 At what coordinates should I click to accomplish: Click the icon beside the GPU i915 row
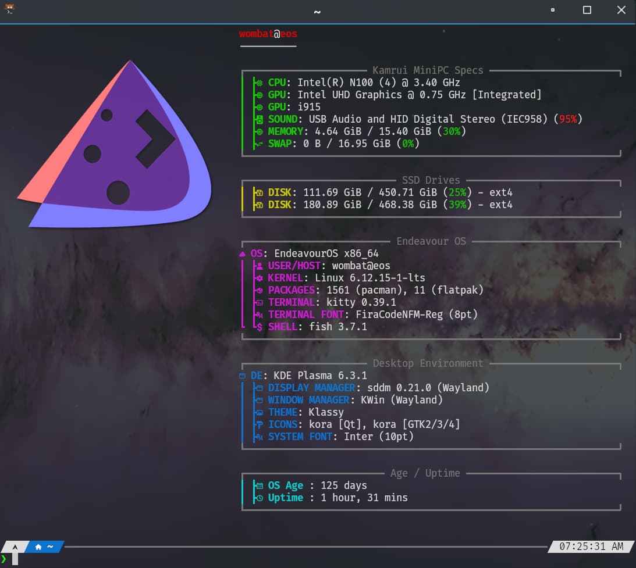click(260, 108)
